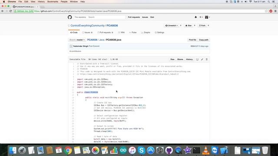Switch to the Code tab
278x156 pixels.
click(x=74, y=32)
